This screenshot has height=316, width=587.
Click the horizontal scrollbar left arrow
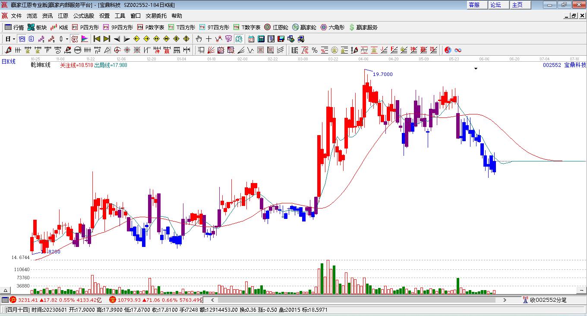point(212,300)
